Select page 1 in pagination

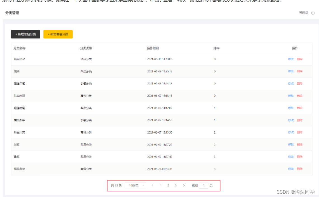click(161, 186)
